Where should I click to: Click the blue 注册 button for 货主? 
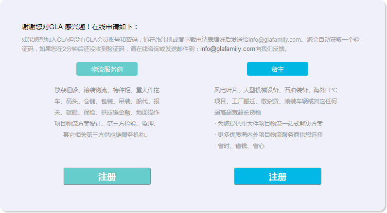[278, 177]
